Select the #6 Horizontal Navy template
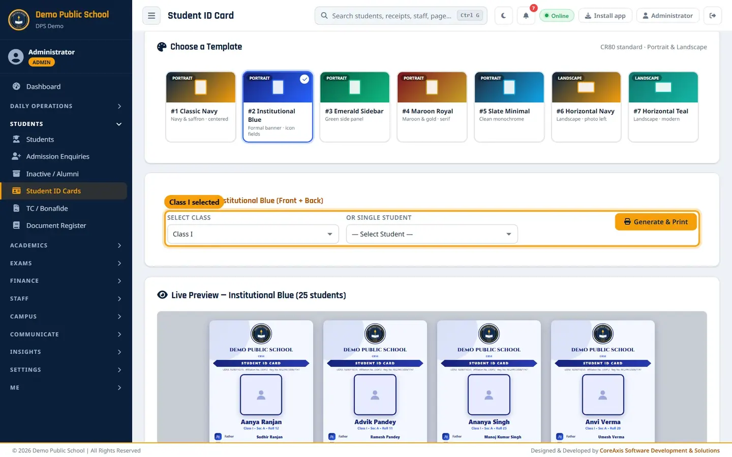This screenshot has height=457, width=732. pyautogui.click(x=586, y=107)
